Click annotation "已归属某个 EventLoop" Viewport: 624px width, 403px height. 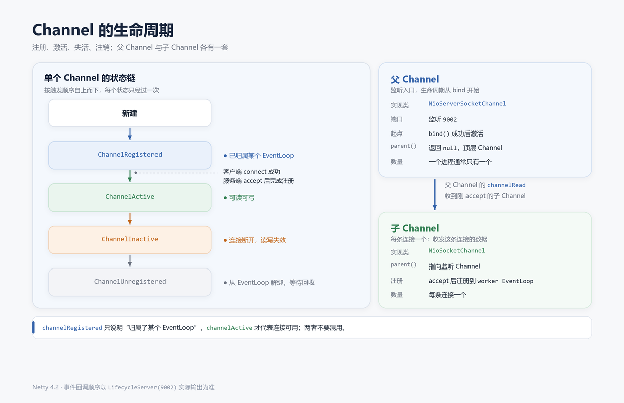pos(259,156)
